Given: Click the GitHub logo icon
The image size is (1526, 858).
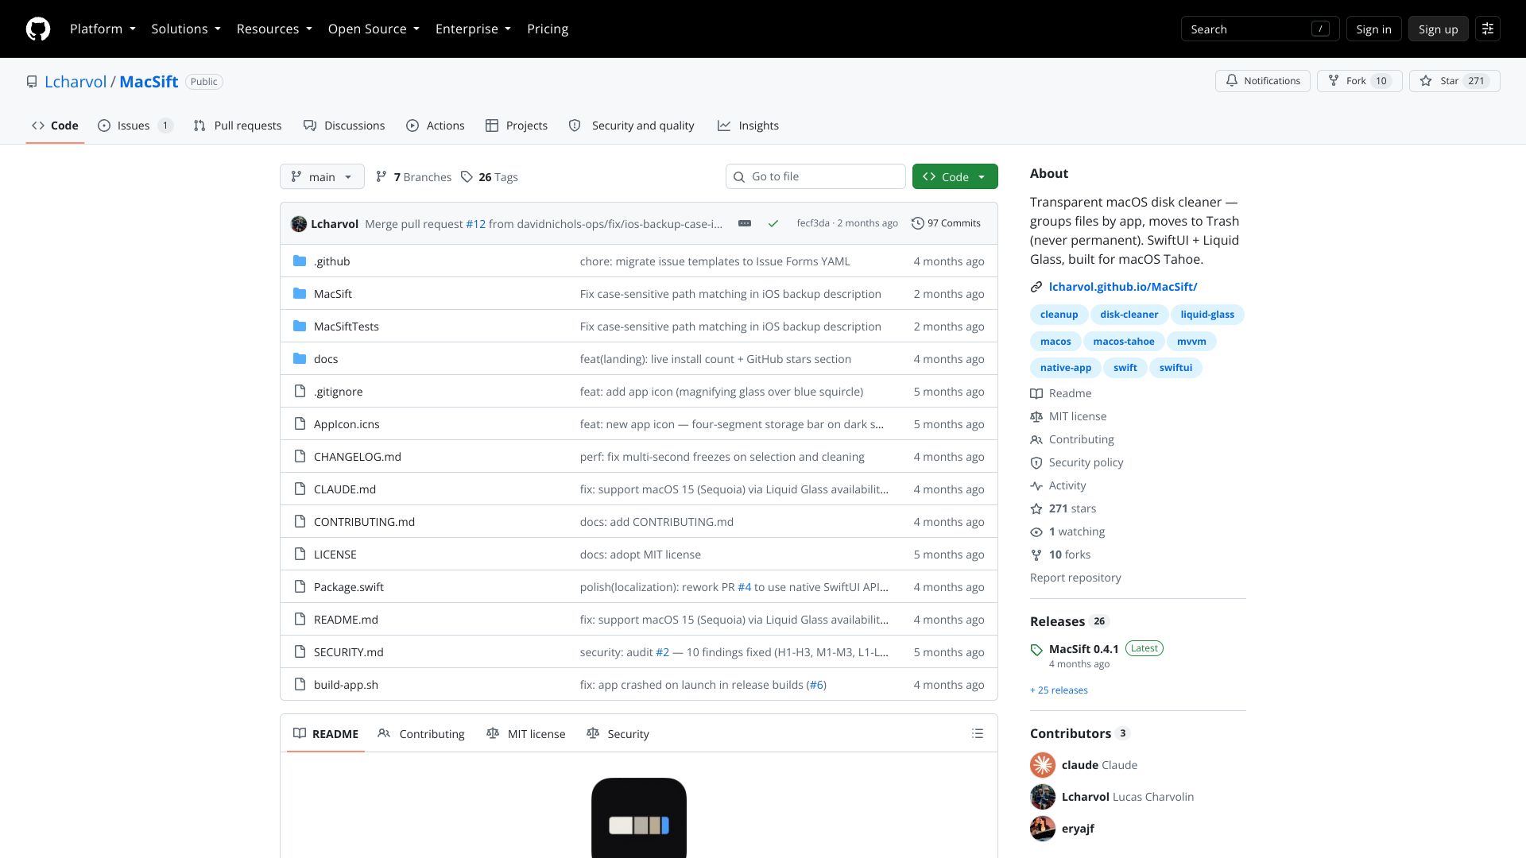Looking at the screenshot, I should (38, 29).
